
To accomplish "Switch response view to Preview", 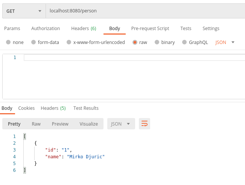I will click(60, 124).
